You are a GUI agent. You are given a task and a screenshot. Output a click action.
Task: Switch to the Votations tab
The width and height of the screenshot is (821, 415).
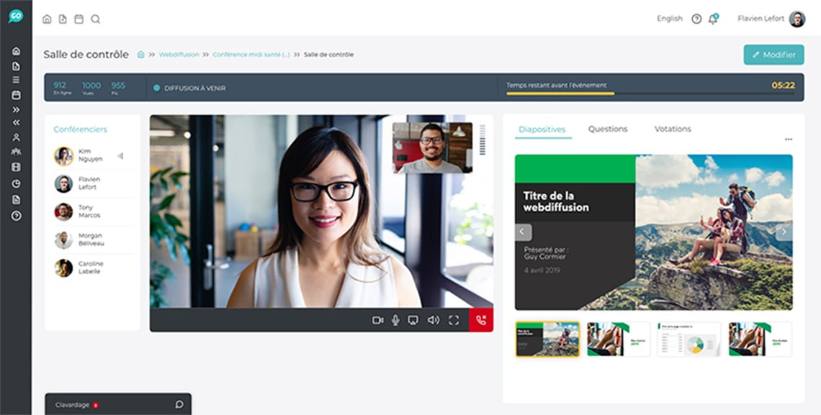673,129
